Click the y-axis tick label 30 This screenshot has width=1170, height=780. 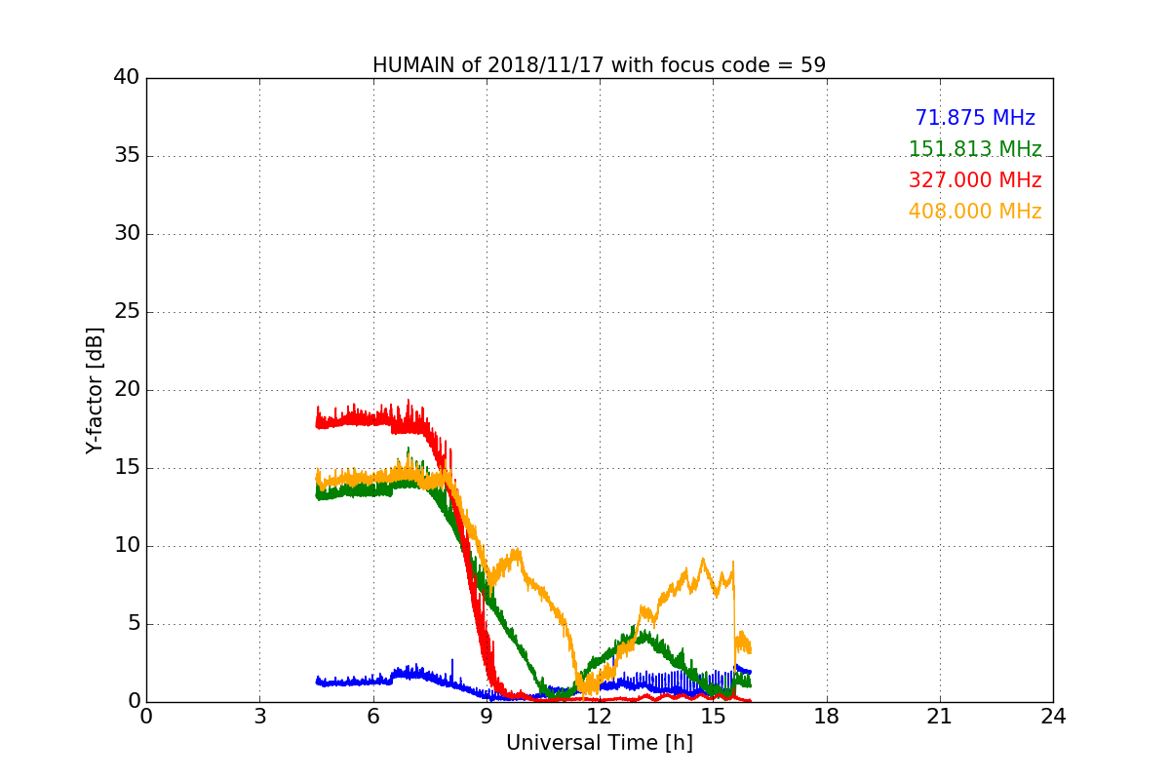pos(127,234)
